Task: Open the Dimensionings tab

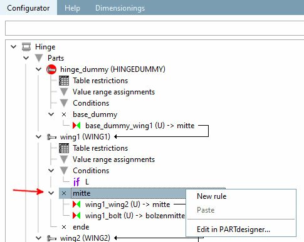Action: click(x=120, y=8)
